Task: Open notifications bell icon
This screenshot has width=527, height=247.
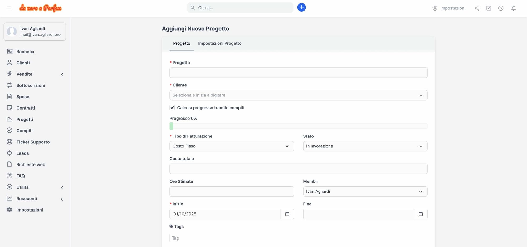Action: pyautogui.click(x=513, y=8)
